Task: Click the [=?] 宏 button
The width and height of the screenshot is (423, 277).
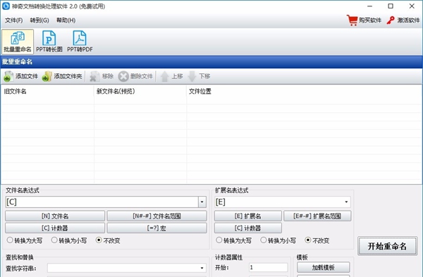Action: pos(157,228)
